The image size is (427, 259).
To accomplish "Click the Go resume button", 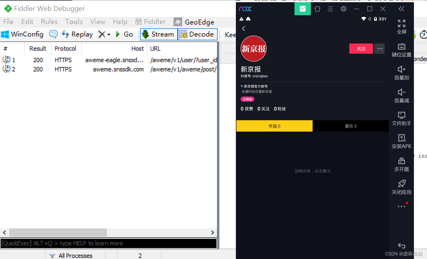I will [124, 34].
